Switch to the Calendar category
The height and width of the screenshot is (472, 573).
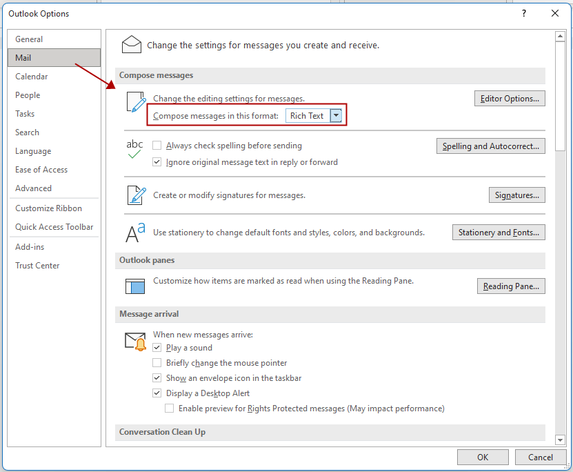point(54,77)
